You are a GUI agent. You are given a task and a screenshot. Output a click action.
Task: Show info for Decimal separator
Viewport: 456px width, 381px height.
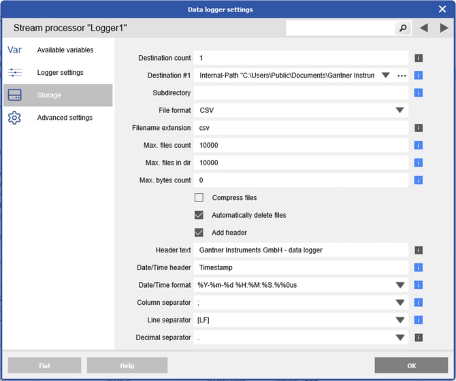pyautogui.click(x=419, y=337)
